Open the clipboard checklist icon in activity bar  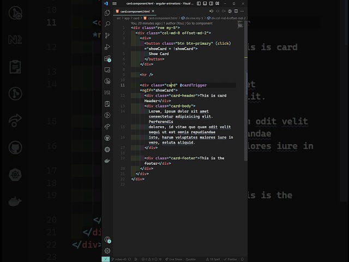coord(107,104)
